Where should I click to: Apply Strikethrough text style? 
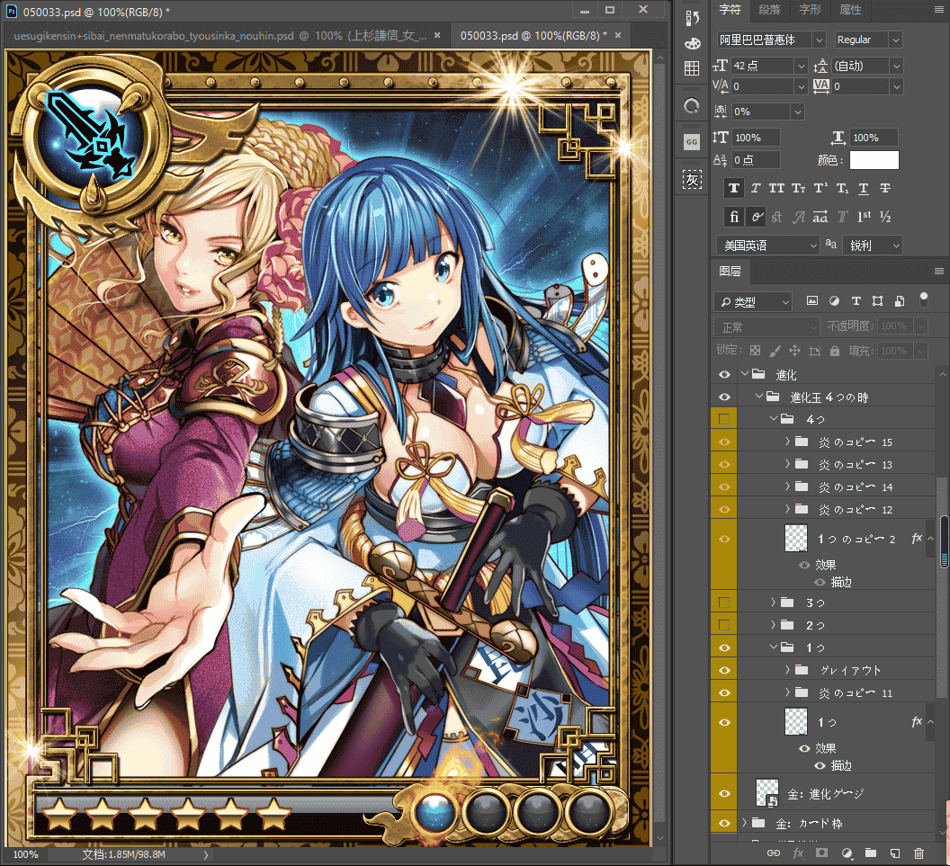pos(885,188)
